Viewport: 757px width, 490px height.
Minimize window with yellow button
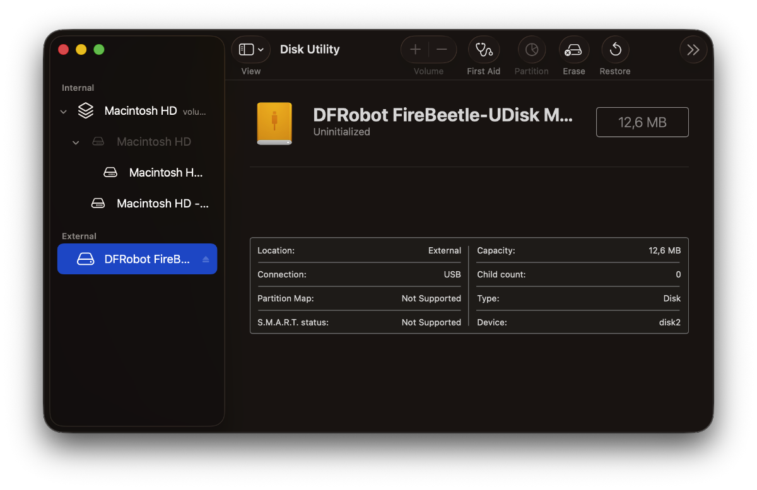click(x=81, y=49)
